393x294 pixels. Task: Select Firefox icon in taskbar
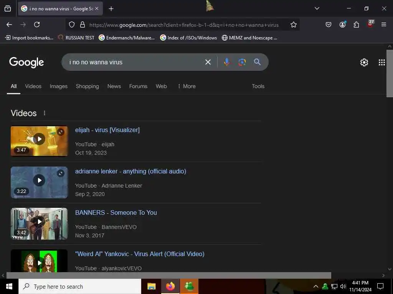coord(170,286)
